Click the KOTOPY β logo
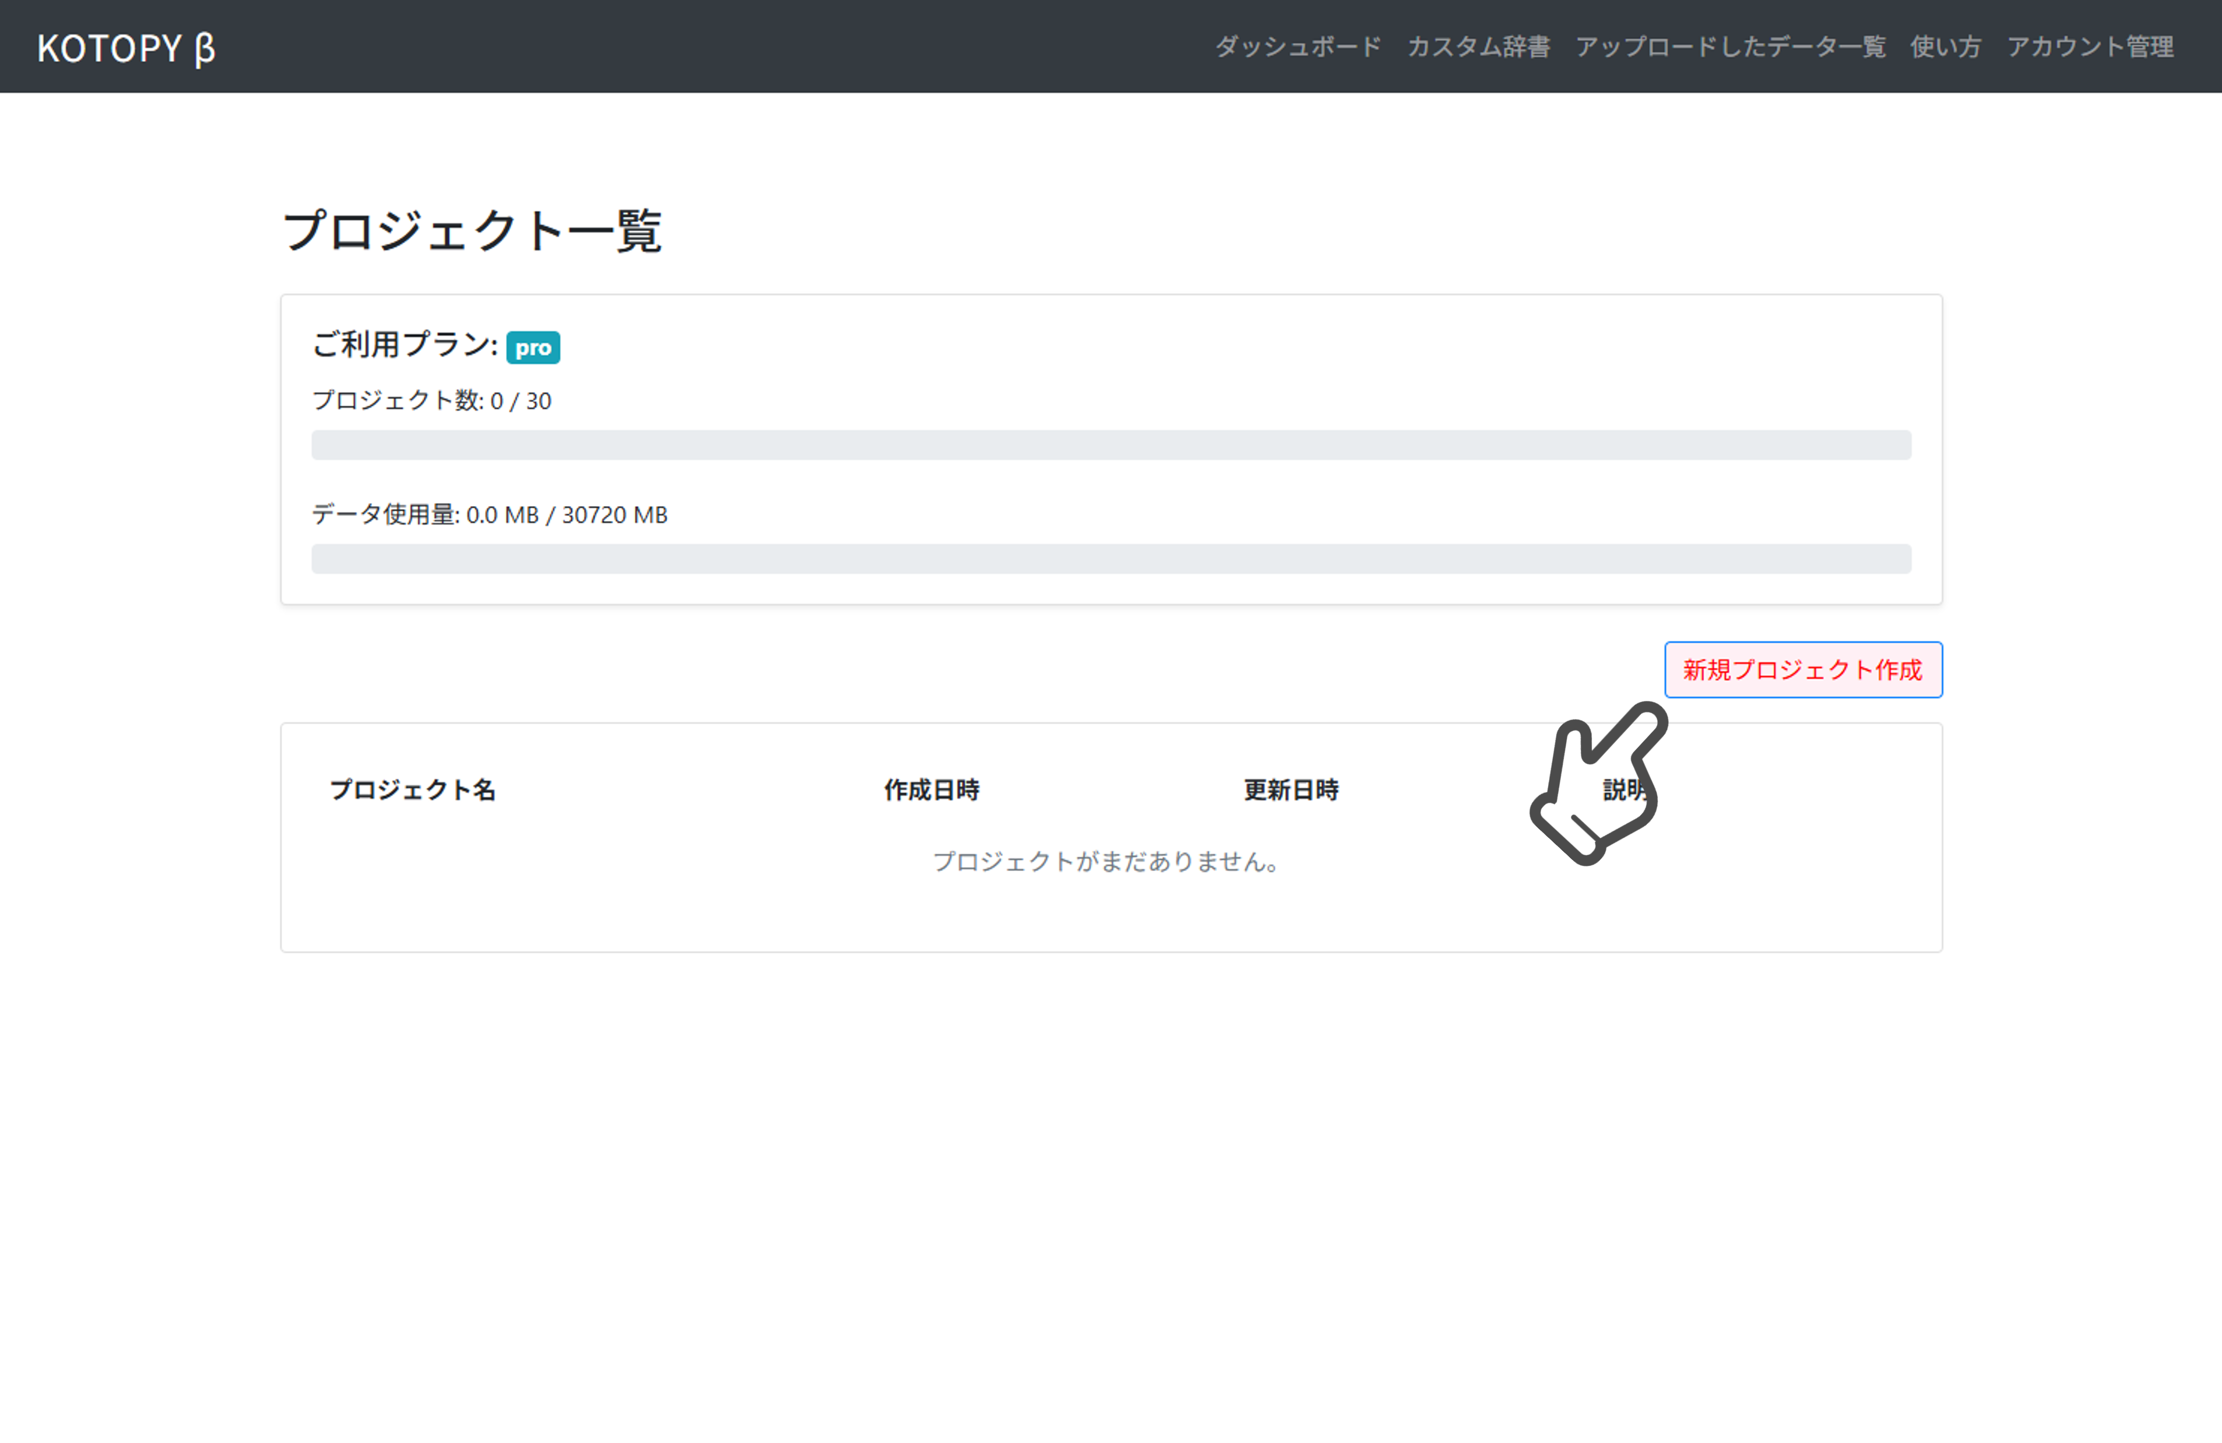This screenshot has width=2222, height=1443. coord(126,48)
